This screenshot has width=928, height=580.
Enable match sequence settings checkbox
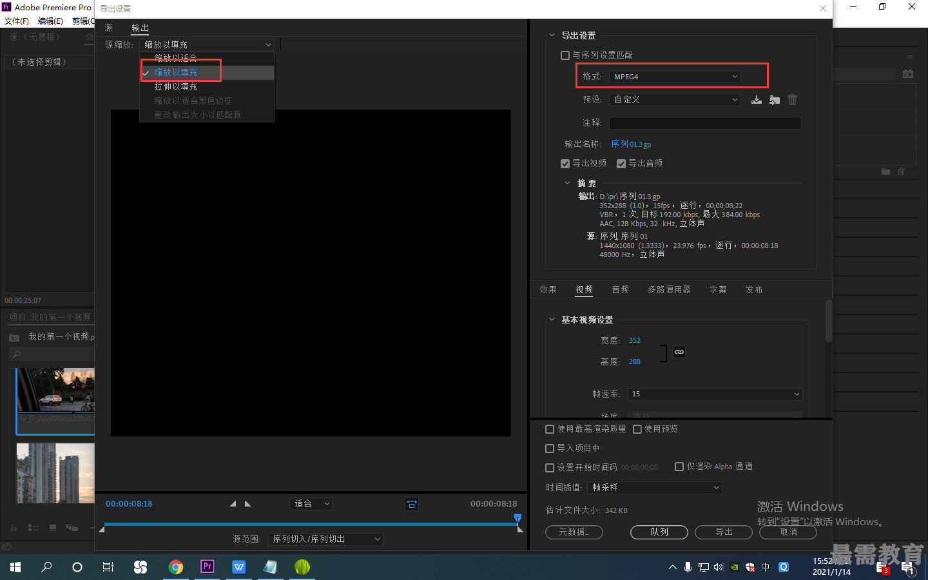point(565,55)
